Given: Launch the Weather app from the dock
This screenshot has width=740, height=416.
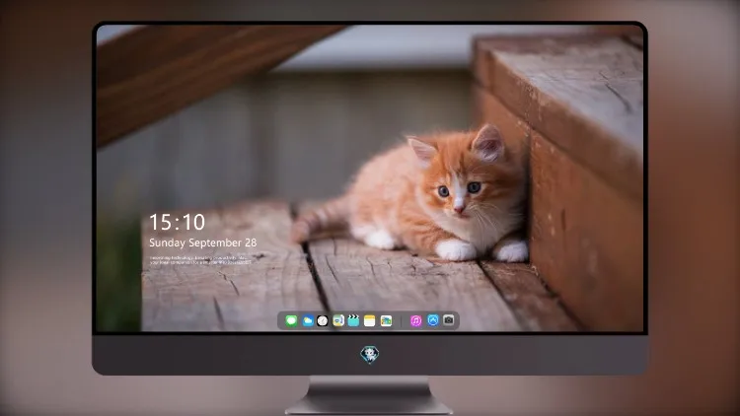Looking at the screenshot, I should click(x=308, y=320).
